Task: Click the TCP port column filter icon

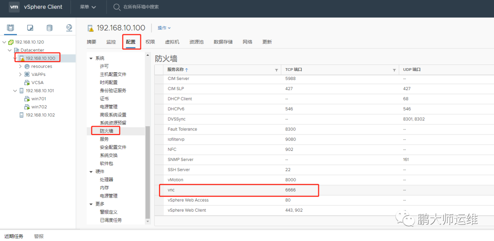Action: 394,70
